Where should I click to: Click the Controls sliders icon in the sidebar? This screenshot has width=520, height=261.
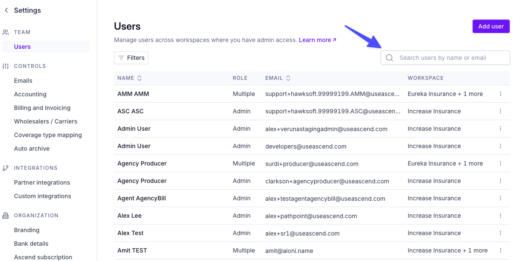pos(6,66)
